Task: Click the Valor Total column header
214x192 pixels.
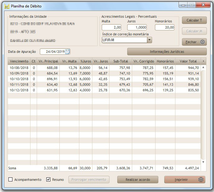Action: (x=188, y=61)
